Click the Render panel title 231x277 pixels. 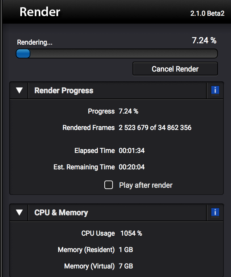click(x=40, y=12)
